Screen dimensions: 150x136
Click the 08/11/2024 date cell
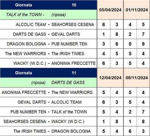pos(137,78)
